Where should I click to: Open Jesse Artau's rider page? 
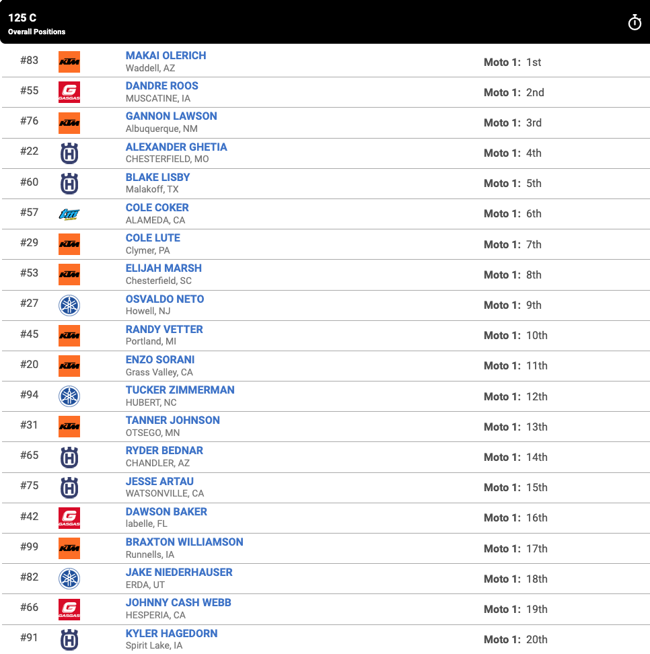[x=159, y=481]
